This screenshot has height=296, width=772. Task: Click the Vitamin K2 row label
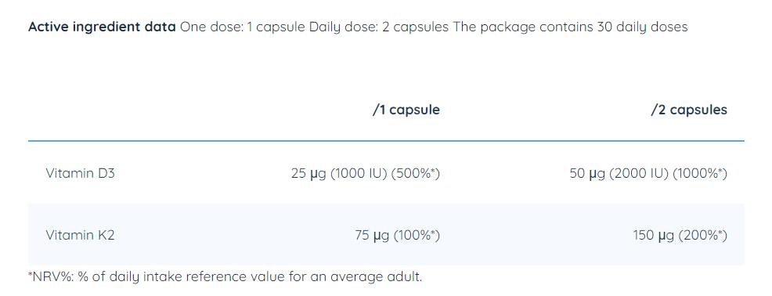(80, 236)
